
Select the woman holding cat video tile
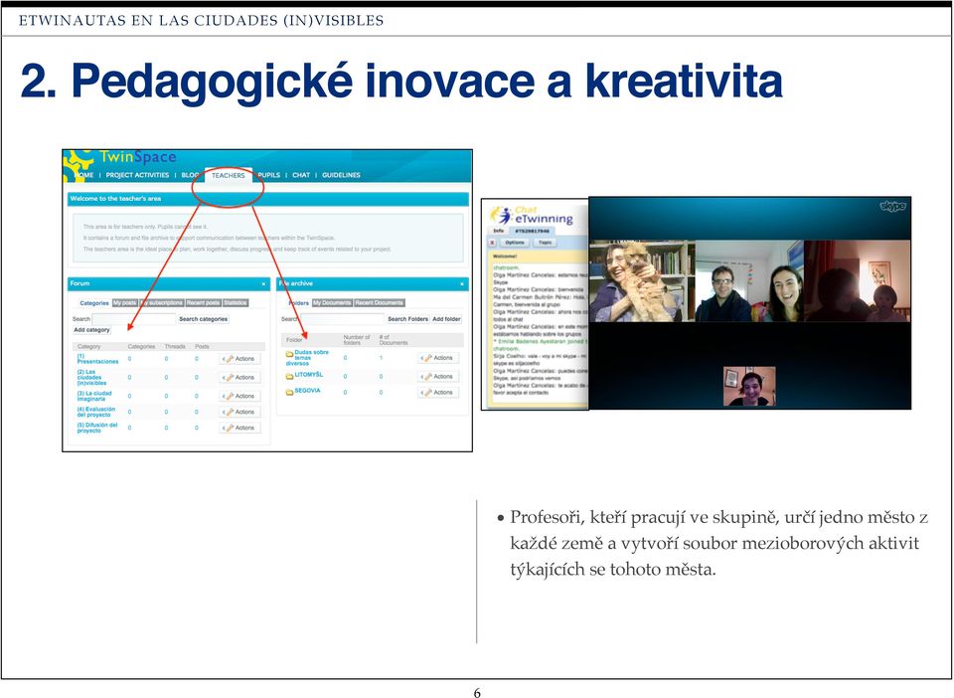[x=642, y=280]
